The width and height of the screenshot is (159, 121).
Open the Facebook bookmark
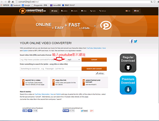click(16, 5)
